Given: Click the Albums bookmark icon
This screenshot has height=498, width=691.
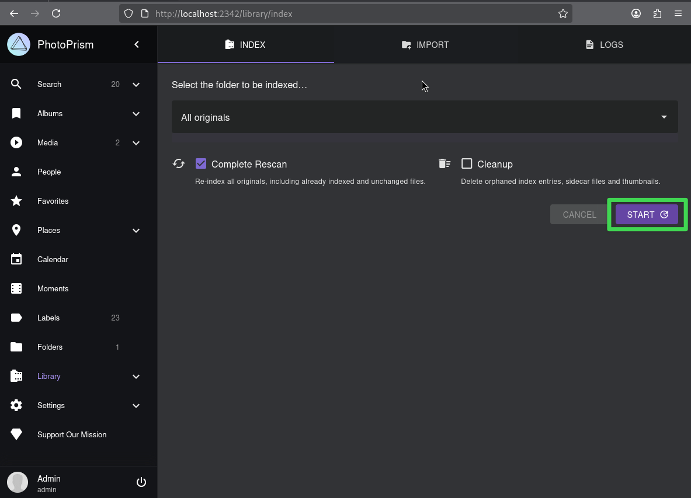Looking at the screenshot, I should [16, 113].
